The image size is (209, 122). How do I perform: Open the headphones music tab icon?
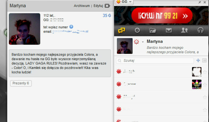pyautogui.click(x=200, y=30)
